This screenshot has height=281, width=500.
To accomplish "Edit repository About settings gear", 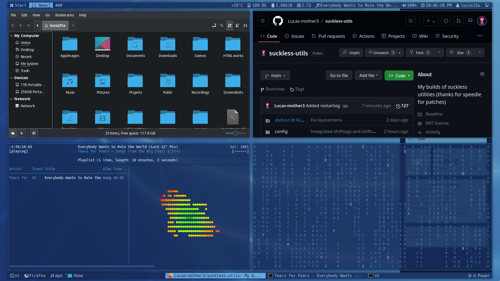I will [482, 74].
